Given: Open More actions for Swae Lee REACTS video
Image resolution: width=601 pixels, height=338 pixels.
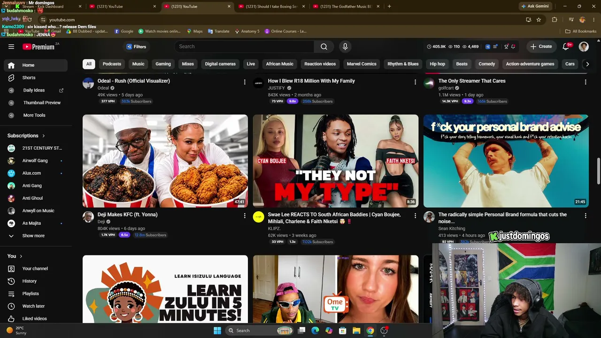Looking at the screenshot, I should click(415, 215).
